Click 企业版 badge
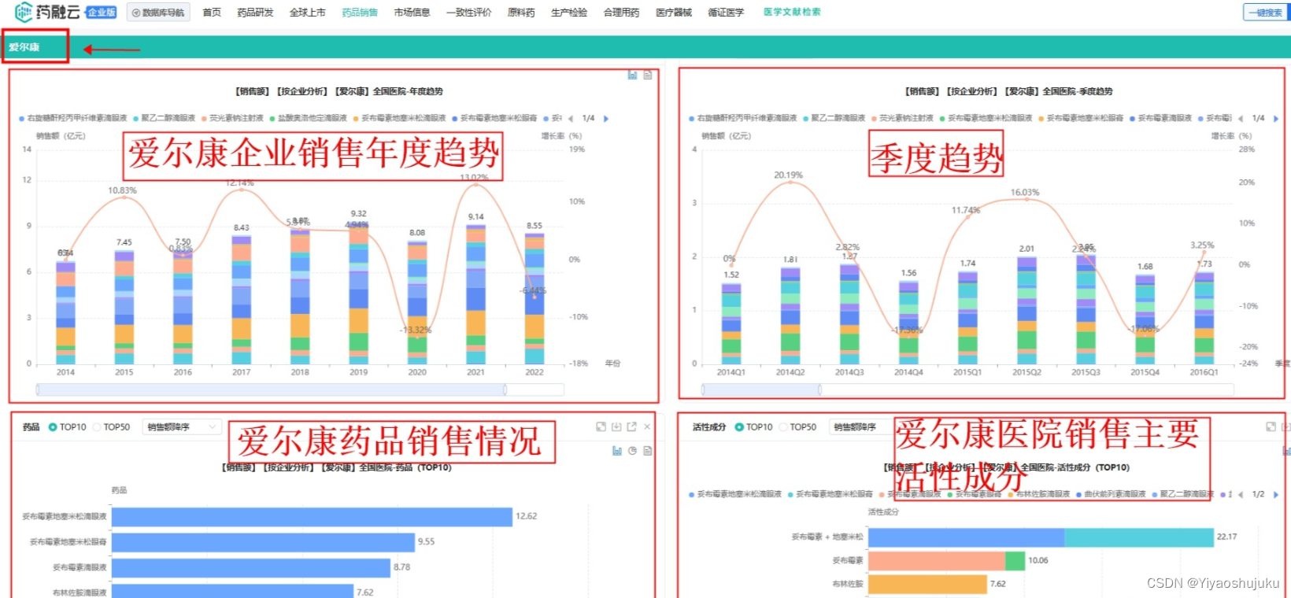This screenshot has height=598, width=1291. [x=101, y=13]
